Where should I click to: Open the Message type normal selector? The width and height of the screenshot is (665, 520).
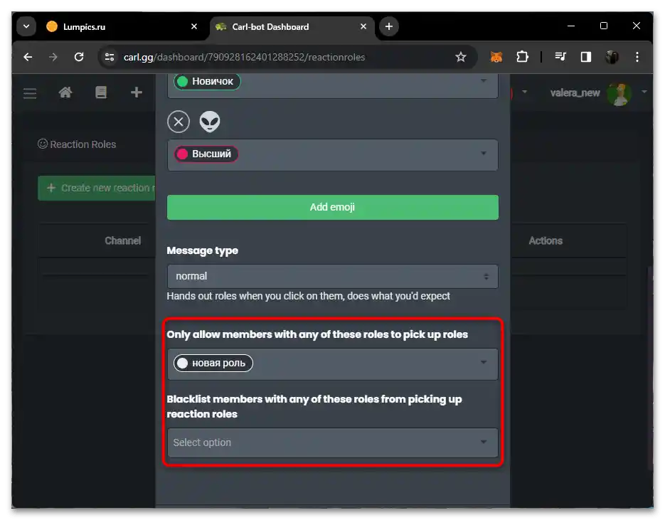coord(333,277)
